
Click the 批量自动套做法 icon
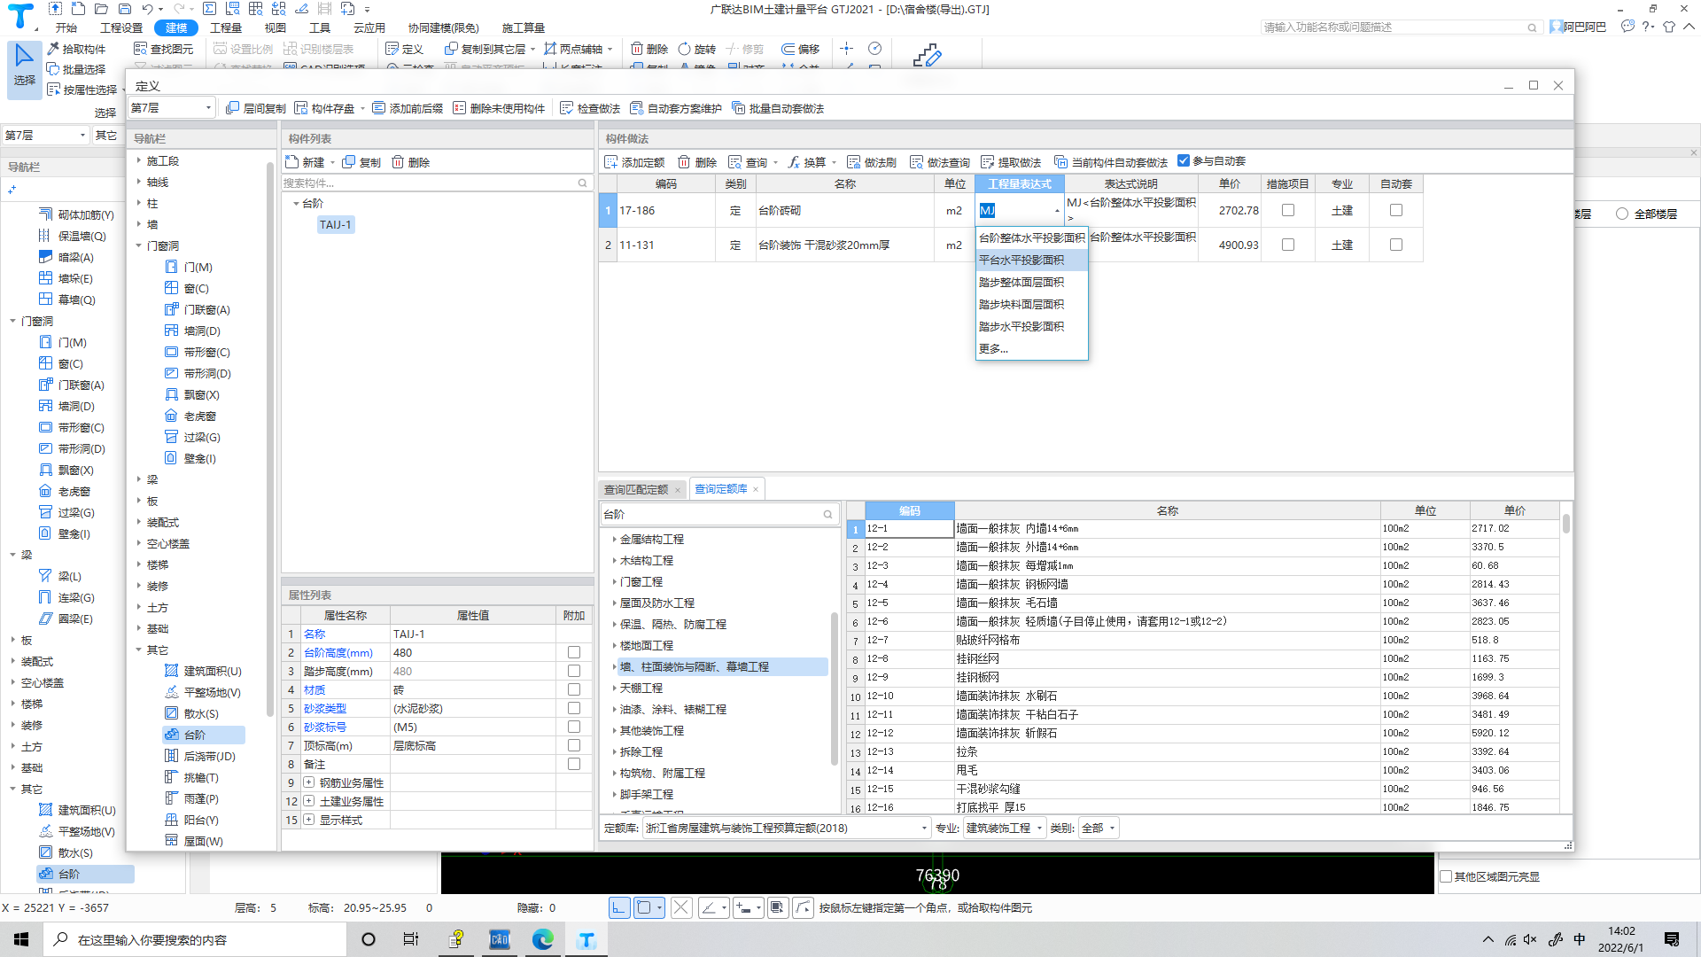pyautogui.click(x=738, y=108)
